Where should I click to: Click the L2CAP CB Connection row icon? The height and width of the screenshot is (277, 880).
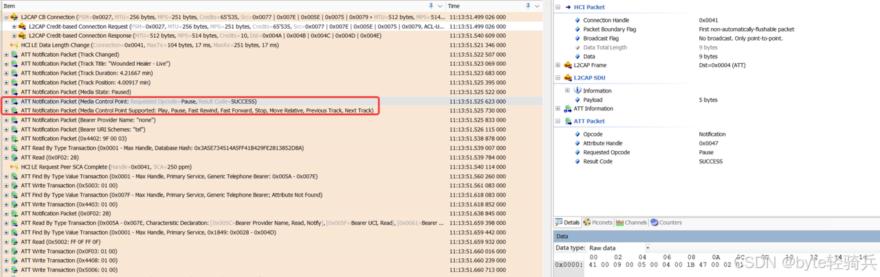(x=14, y=16)
